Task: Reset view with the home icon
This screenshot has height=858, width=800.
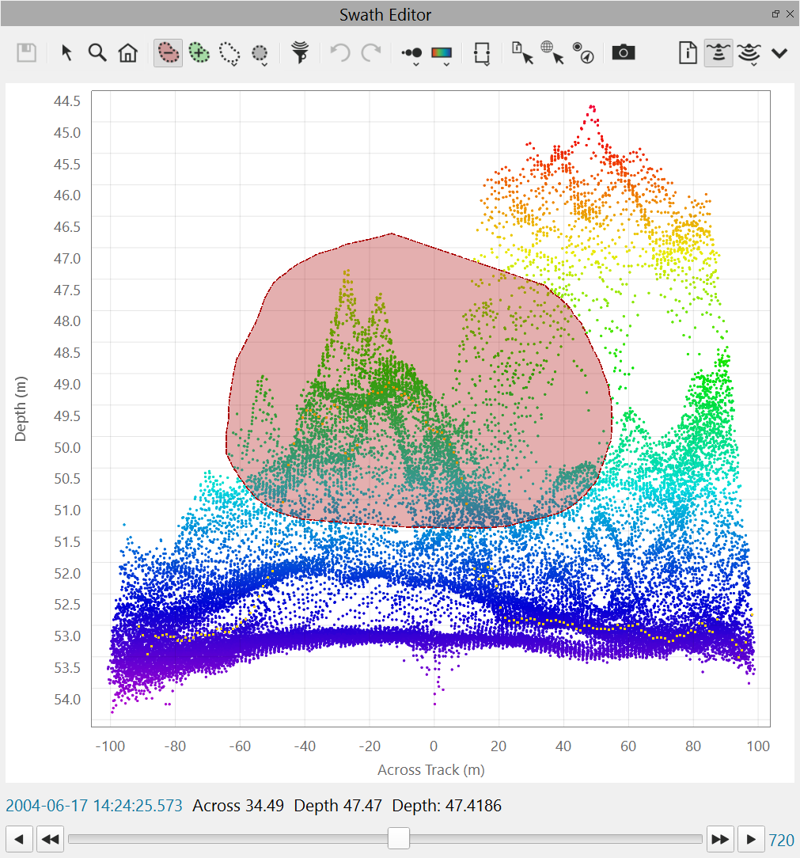Action: (127, 53)
